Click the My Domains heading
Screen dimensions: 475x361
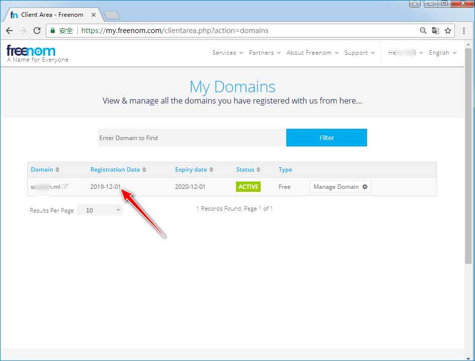coord(233,87)
